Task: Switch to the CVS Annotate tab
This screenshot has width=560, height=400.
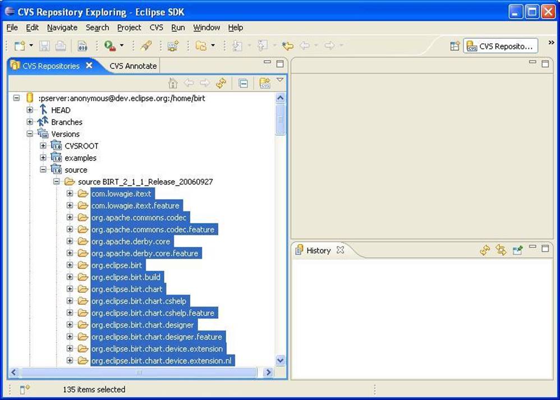Action: pyautogui.click(x=133, y=66)
